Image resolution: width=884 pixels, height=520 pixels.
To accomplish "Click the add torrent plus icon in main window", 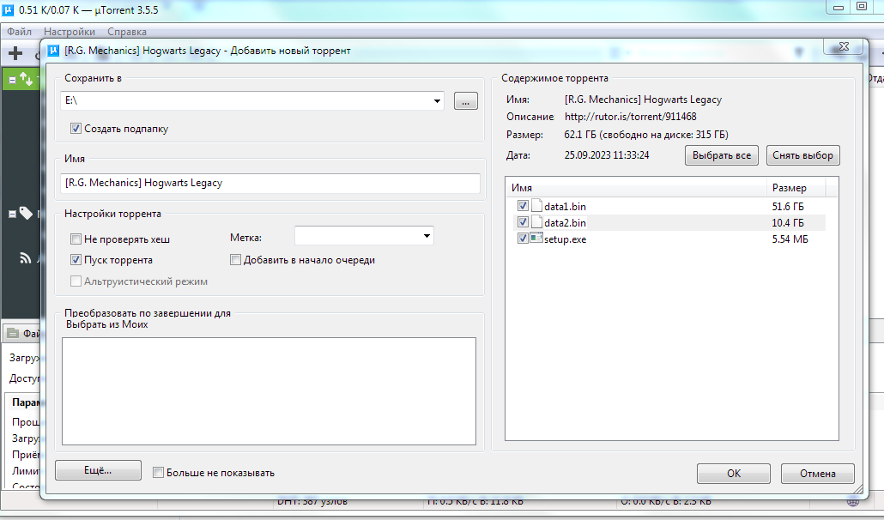I will pos(15,53).
